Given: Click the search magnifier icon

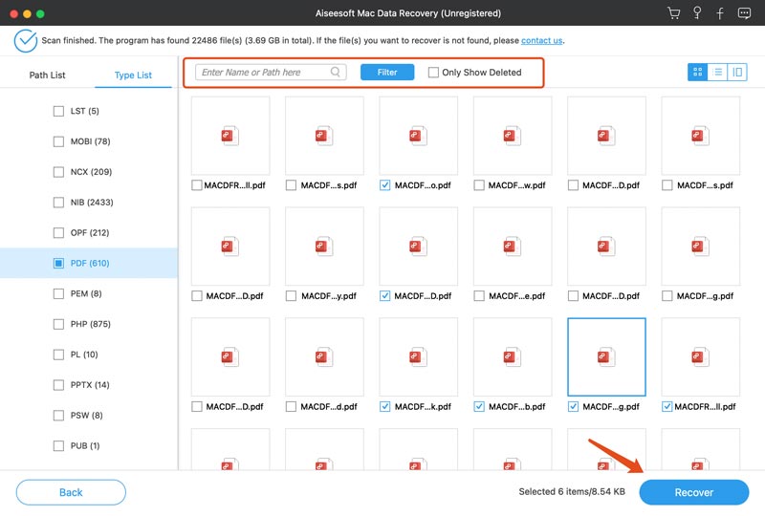Looking at the screenshot, I should [336, 72].
